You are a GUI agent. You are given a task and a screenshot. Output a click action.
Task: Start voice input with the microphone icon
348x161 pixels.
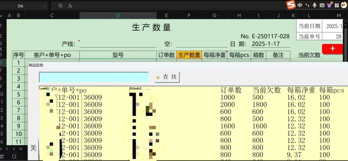pos(315,5)
